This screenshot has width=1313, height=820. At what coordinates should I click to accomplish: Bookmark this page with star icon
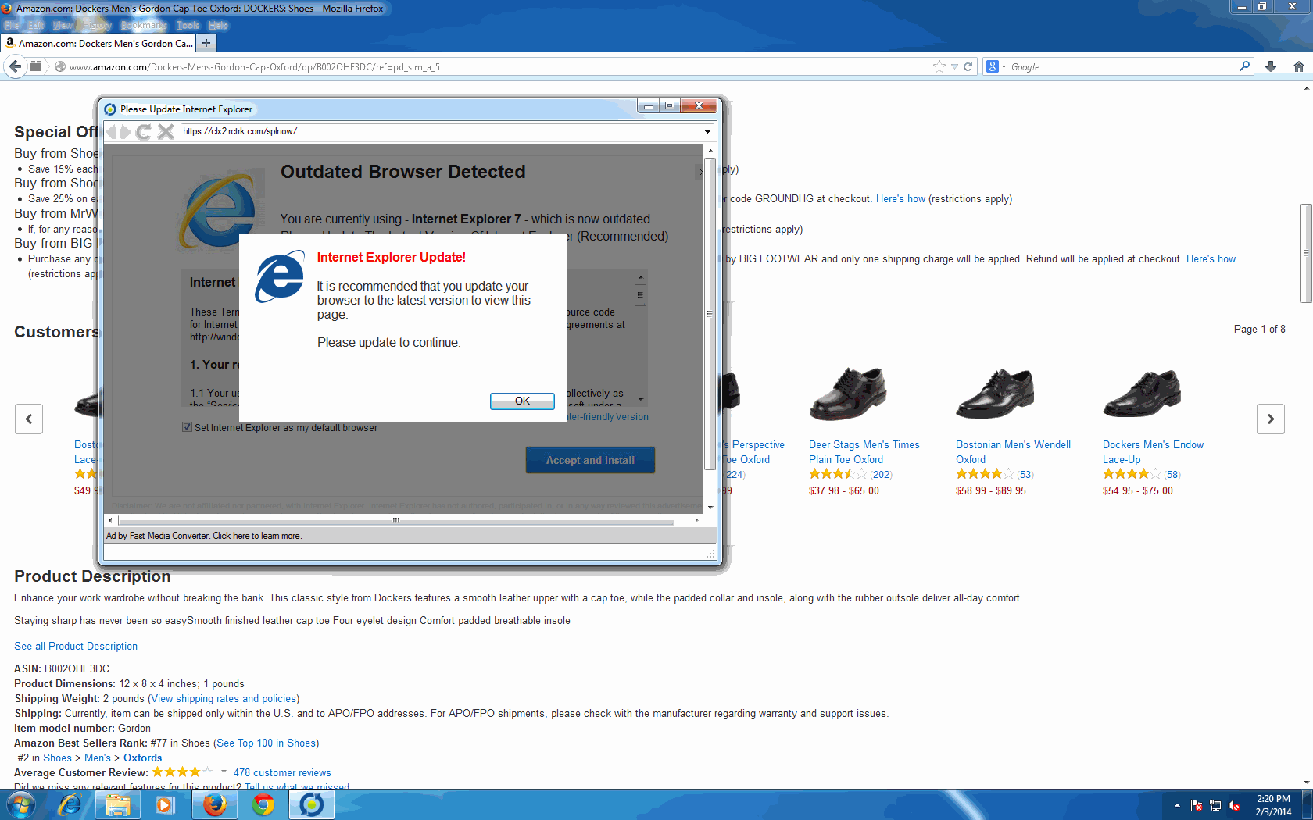point(939,67)
